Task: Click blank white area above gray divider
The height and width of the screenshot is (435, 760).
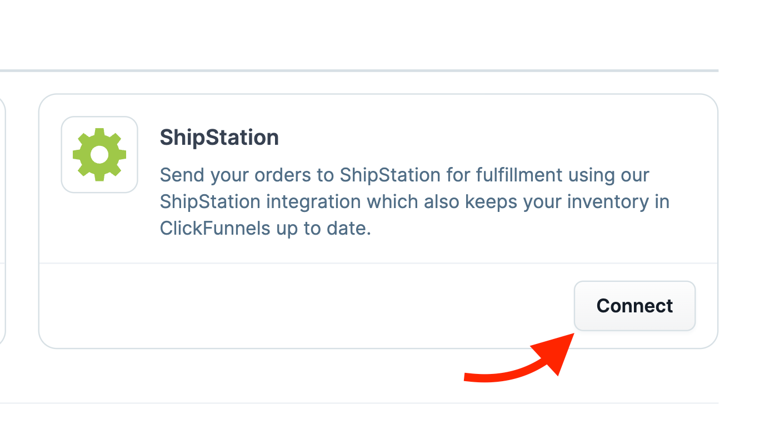Action: (x=359, y=33)
